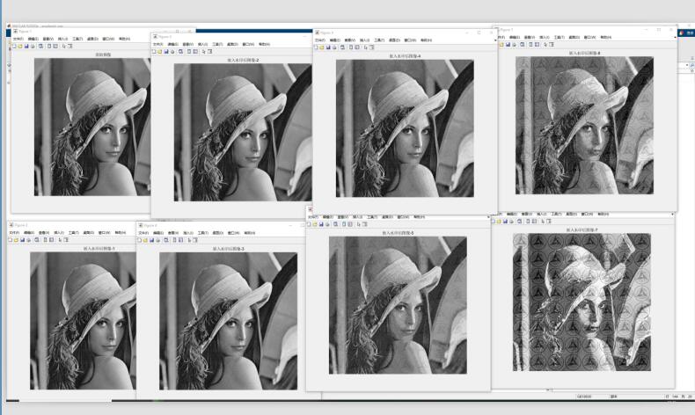
Task: Click the watermarked image-8 picture
Action: 584,126
